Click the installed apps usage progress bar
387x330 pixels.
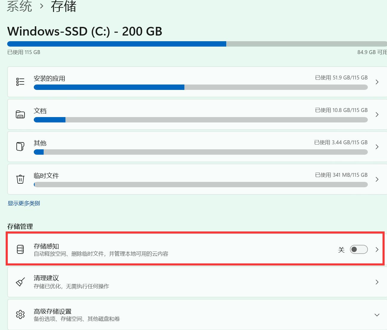pos(201,87)
